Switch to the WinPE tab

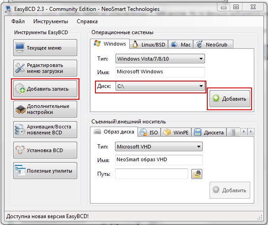176,132
